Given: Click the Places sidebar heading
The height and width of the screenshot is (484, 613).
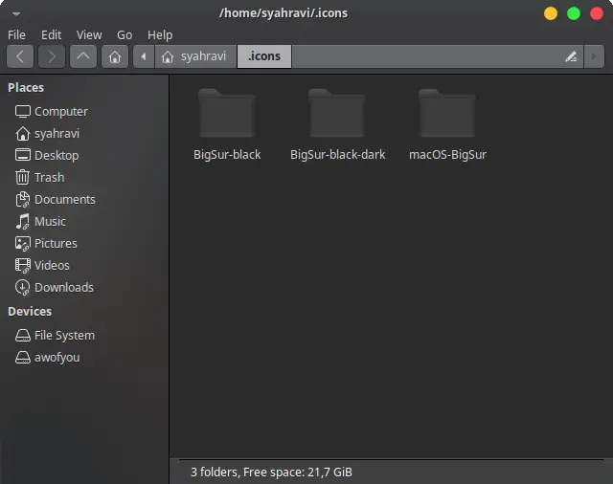Looking at the screenshot, I should point(26,87).
